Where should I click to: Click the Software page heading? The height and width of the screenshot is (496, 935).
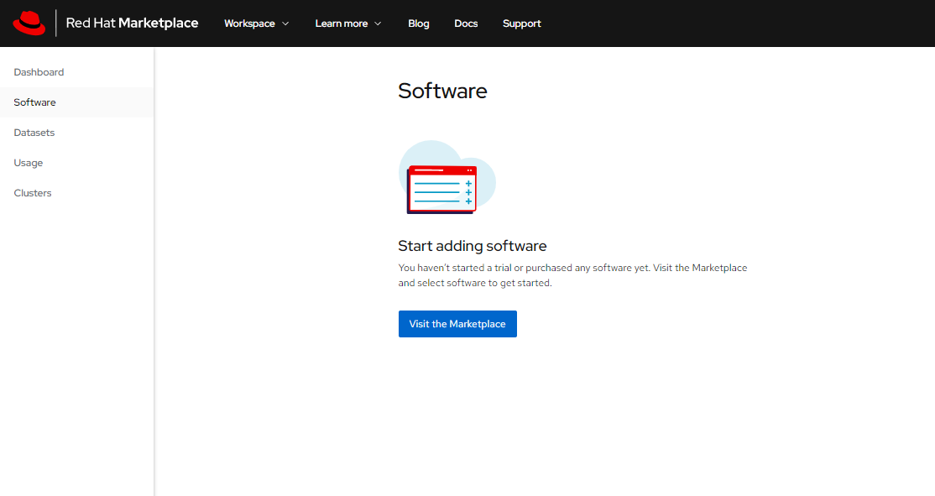click(x=442, y=91)
